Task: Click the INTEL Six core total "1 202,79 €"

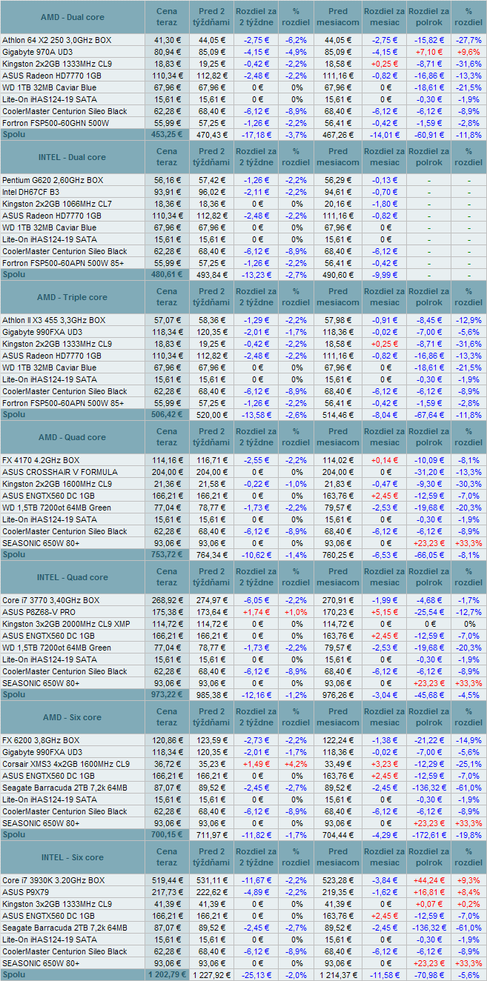Action: 167,975
